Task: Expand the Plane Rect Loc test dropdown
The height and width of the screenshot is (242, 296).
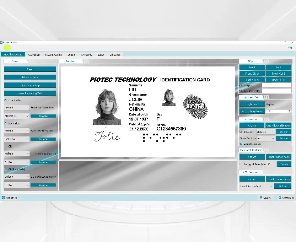Action: (265, 138)
